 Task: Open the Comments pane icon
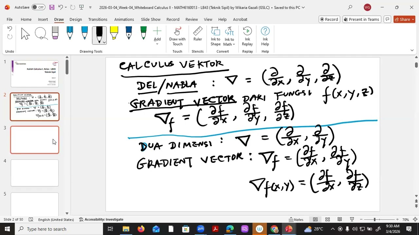point(387,19)
